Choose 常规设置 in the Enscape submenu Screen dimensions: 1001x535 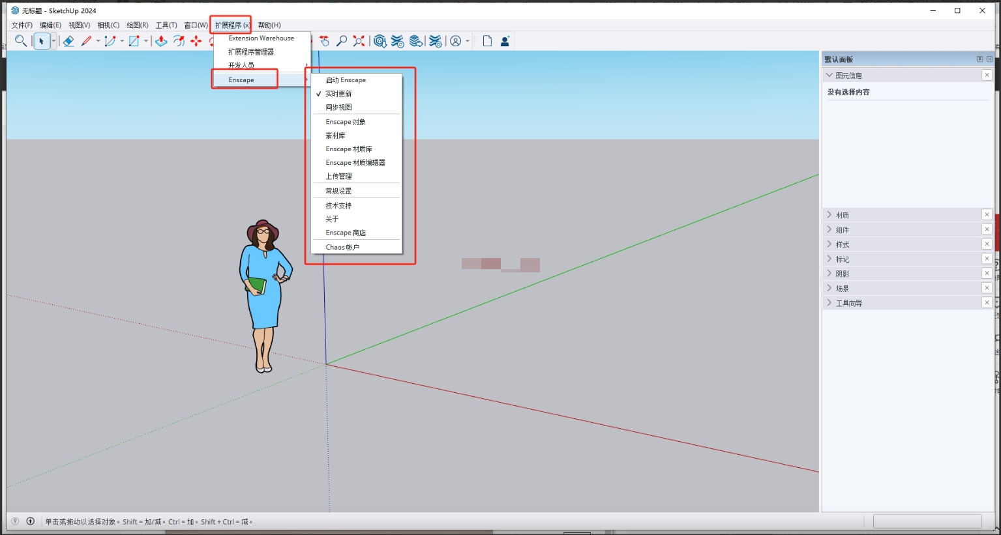click(x=355, y=191)
